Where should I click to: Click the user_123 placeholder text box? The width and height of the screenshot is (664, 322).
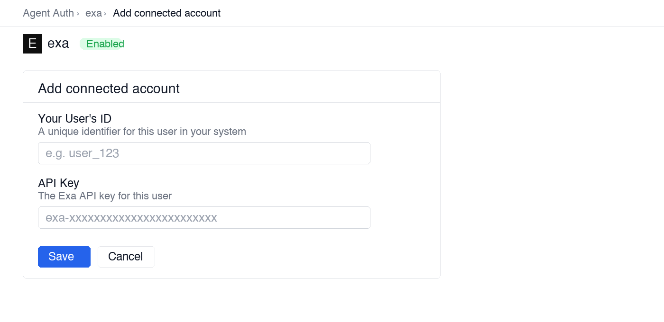pyautogui.click(x=204, y=153)
